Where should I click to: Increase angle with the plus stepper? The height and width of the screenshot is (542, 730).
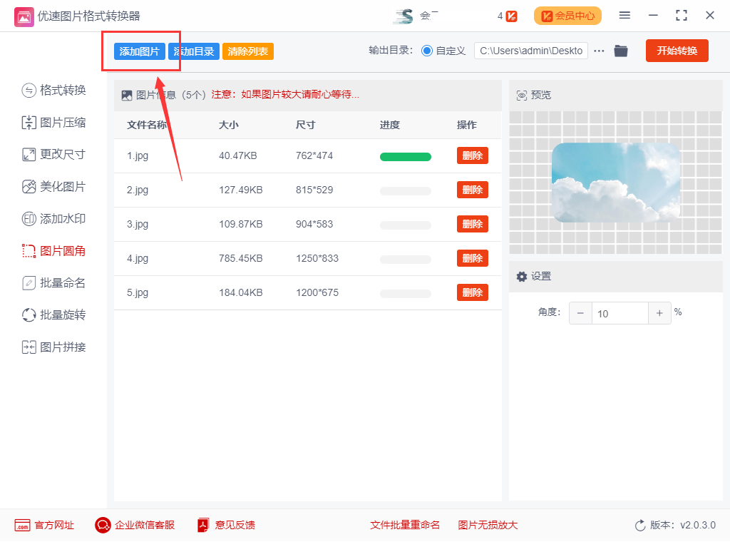click(x=659, y=313)
